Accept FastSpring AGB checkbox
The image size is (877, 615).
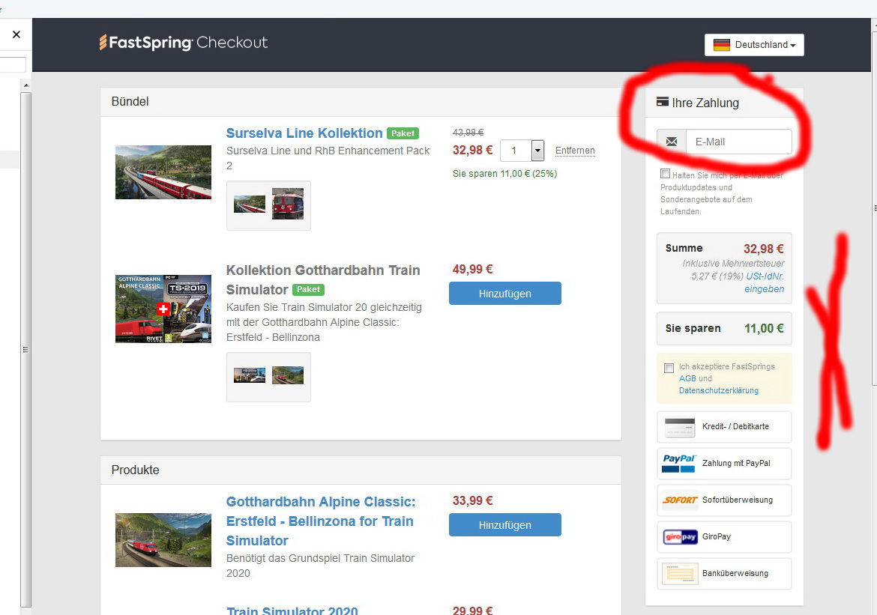669,368
